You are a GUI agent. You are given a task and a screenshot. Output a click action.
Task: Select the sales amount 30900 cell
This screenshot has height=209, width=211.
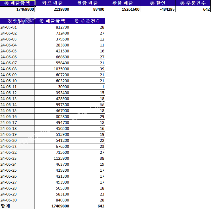(x=52, y=87)
